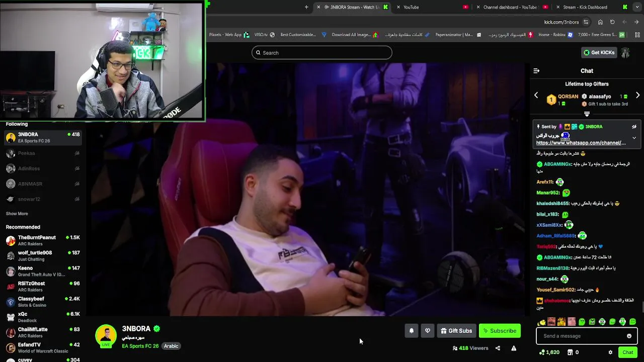
Task: Share the stream via share icon
Action: point(498,348)
